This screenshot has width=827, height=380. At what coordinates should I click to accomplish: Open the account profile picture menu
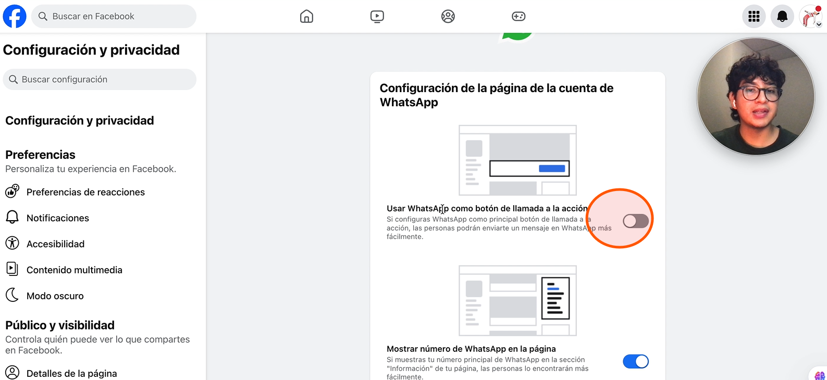coord(811,17)
